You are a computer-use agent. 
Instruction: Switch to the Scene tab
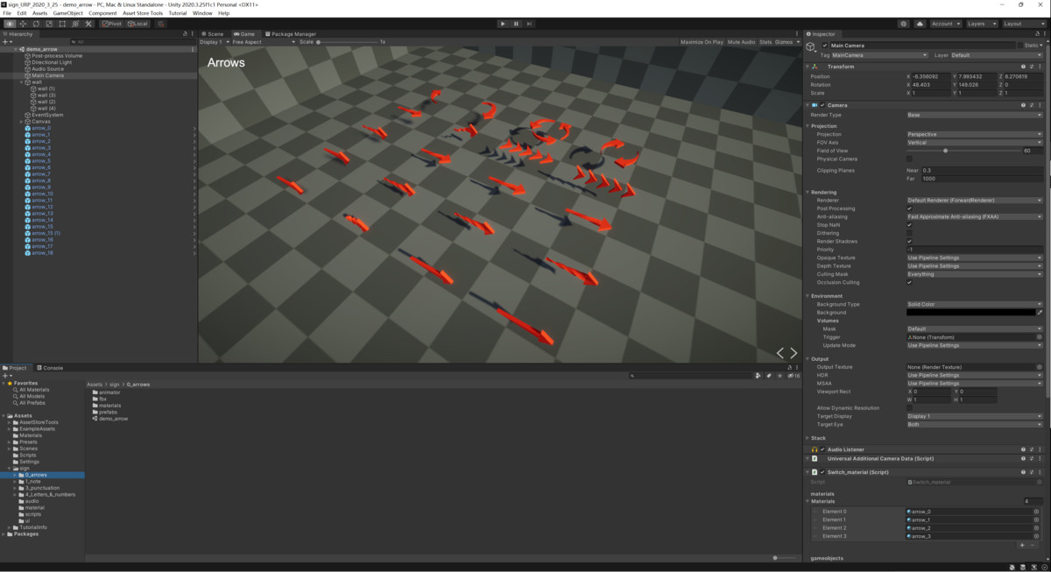coord(213,33)
